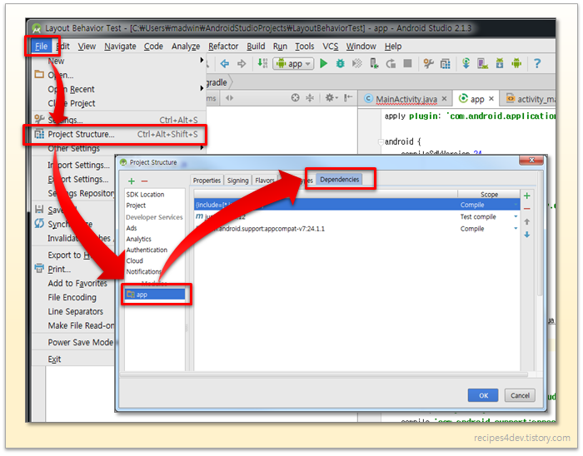Click red minus above module list
583x456 pixels.
pyautogui.click(x=145, y=181)
